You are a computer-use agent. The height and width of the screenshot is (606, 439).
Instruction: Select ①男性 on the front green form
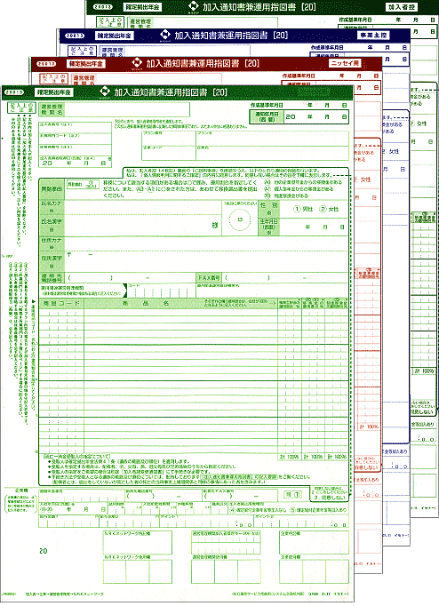(302, 209)
